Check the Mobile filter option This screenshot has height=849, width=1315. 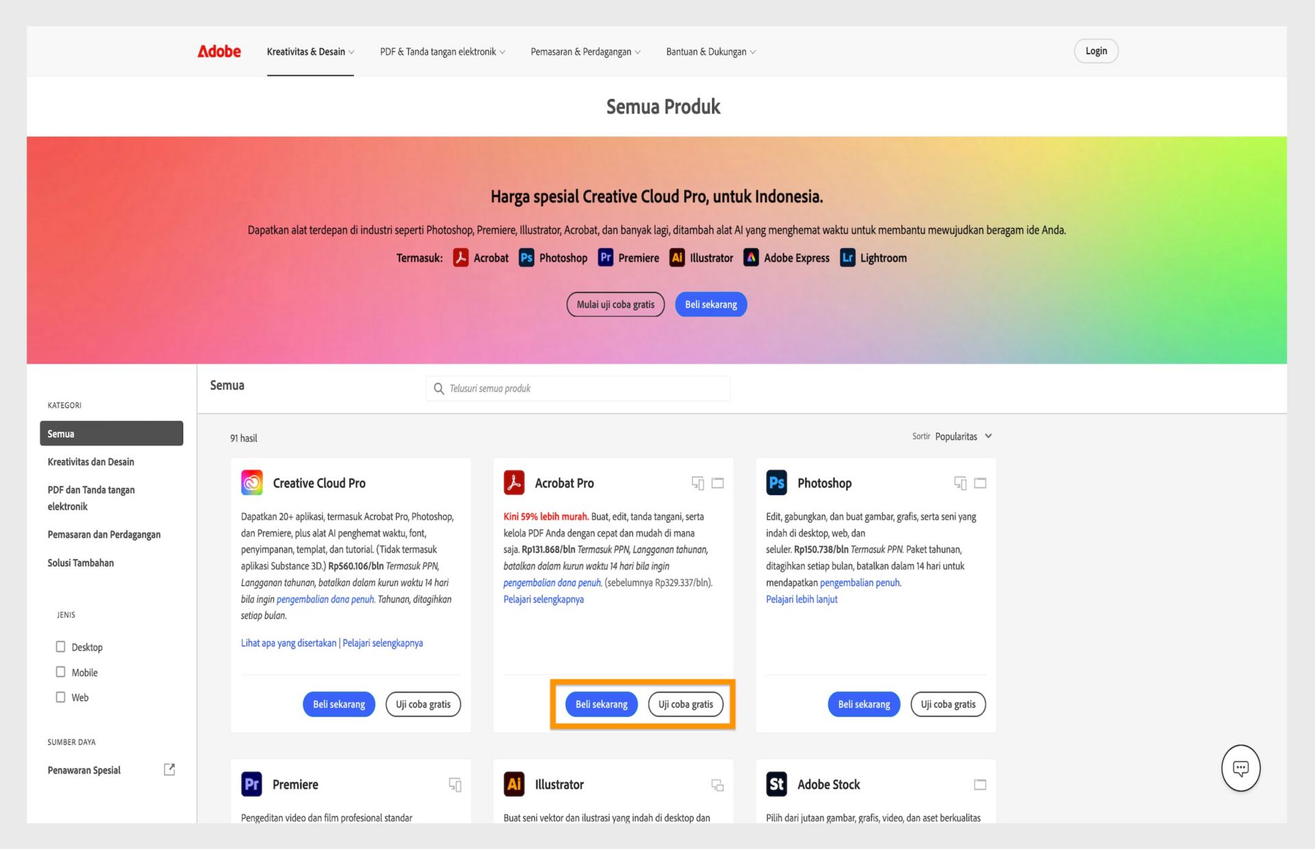60,672
